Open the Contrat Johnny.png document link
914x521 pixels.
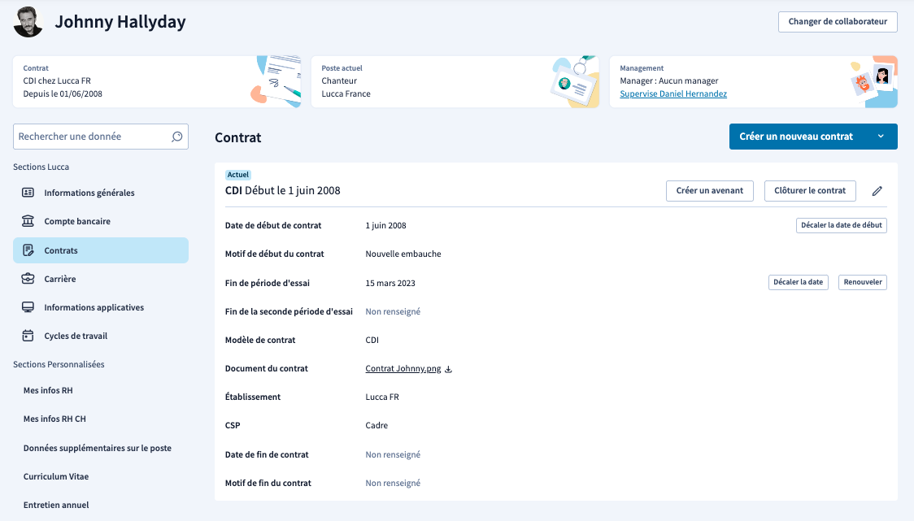[x=403, y=368]
